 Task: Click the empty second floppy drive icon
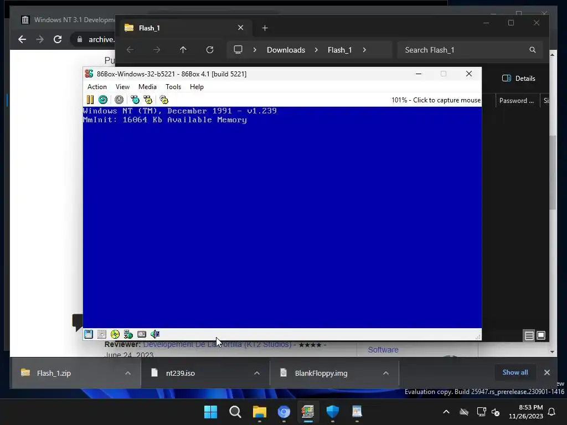point(102,334)
